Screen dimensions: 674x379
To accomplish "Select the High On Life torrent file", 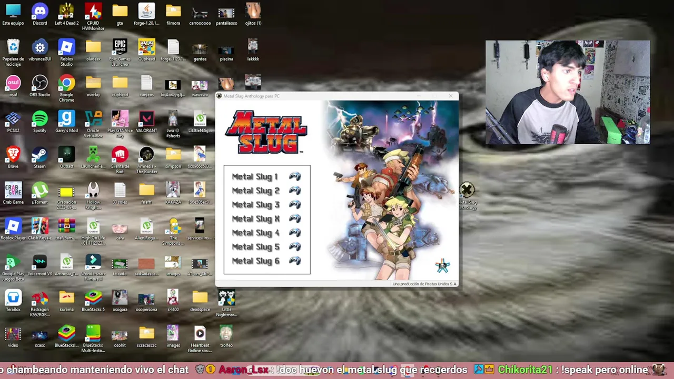I will tap(93, 232).
